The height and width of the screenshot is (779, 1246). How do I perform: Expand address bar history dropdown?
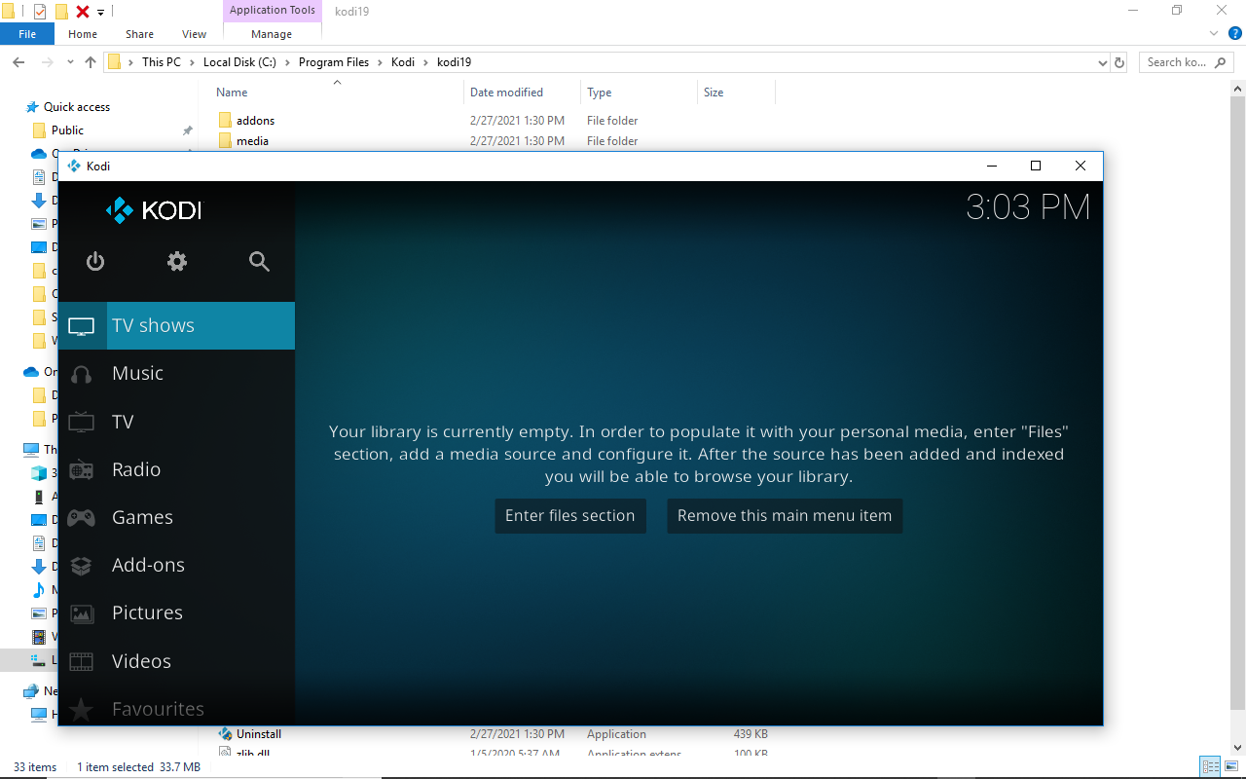[1101, 62]
